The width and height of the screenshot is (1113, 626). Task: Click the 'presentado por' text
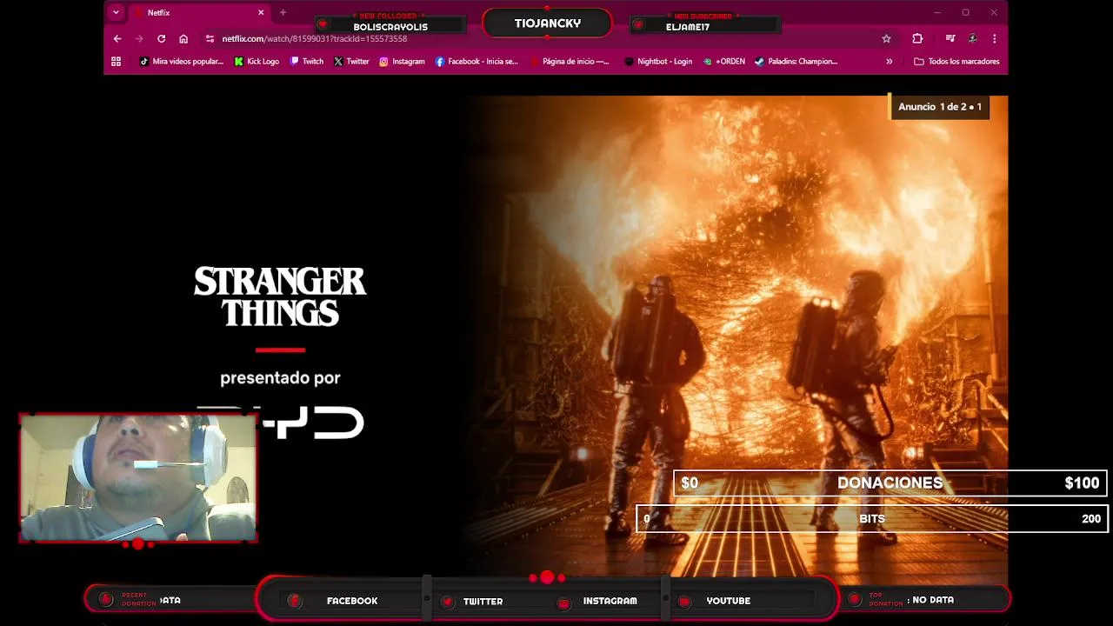click(280, 378)
